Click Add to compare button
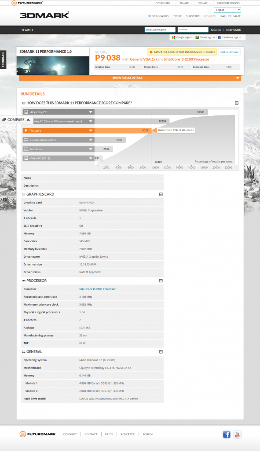 tap(229, 52)
